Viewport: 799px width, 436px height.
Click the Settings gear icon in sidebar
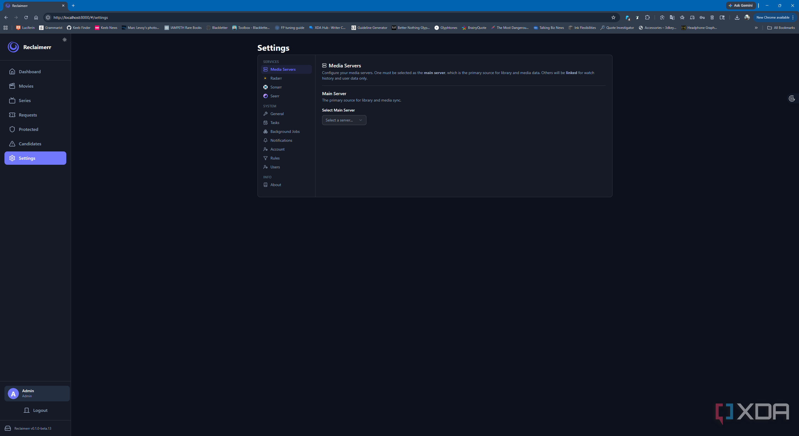12,158
